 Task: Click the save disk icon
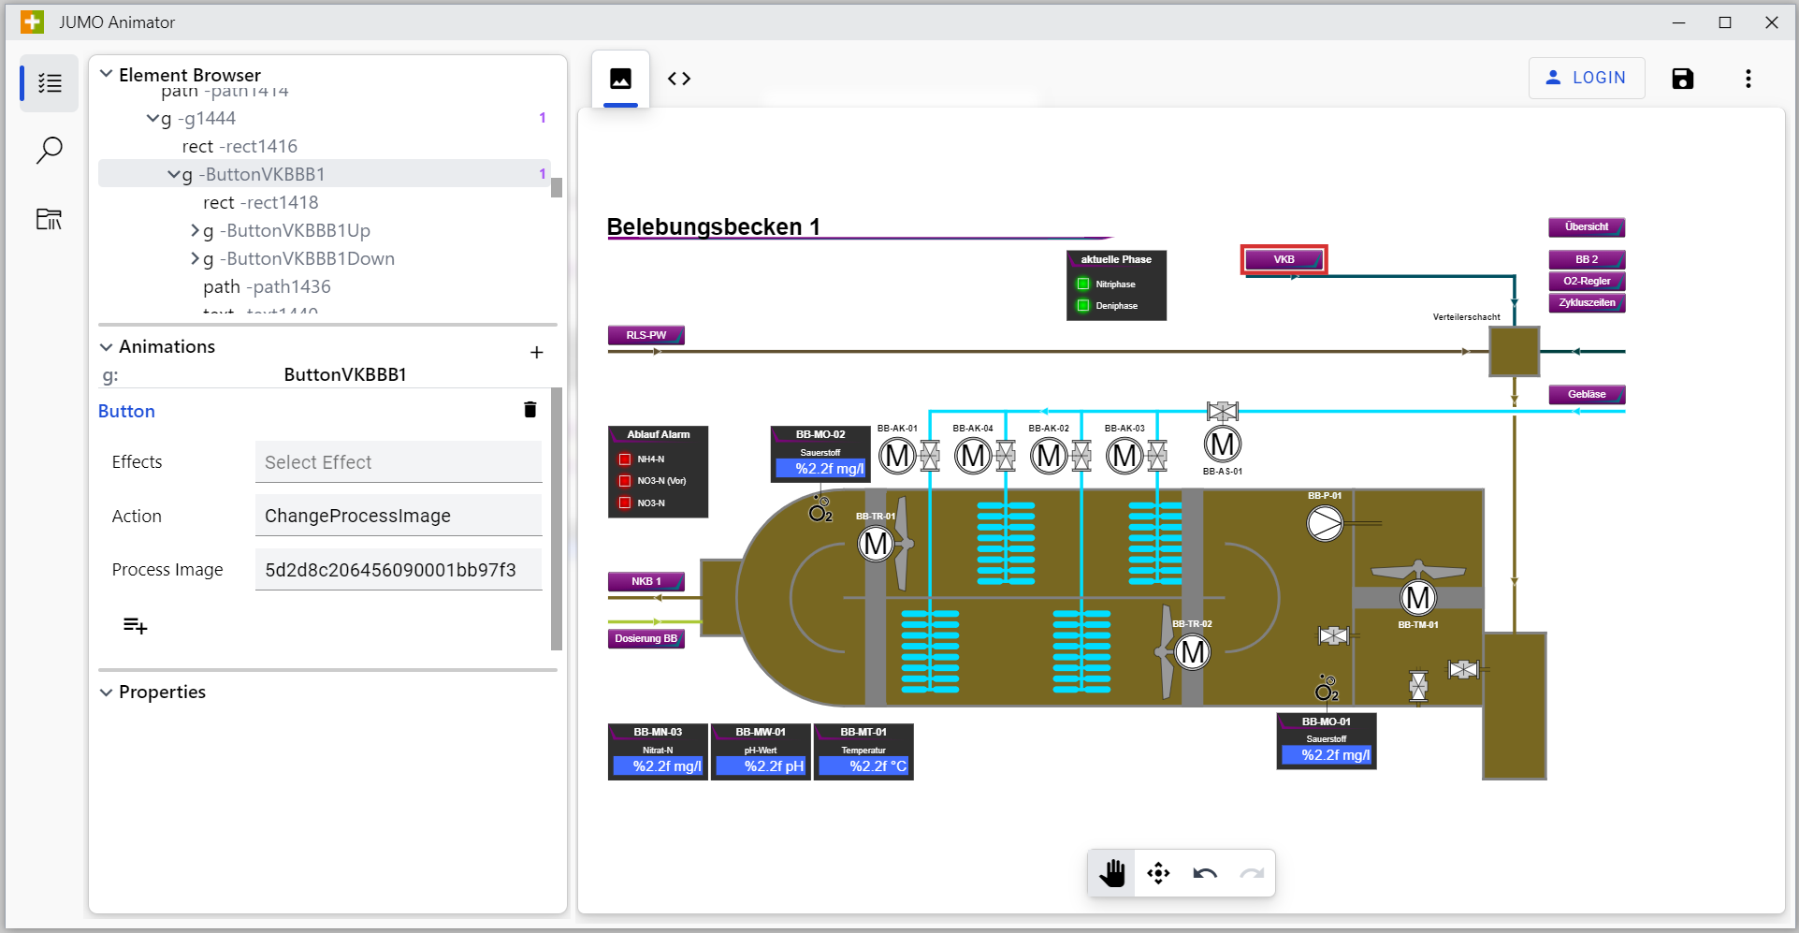click(x=1682, y=79)
